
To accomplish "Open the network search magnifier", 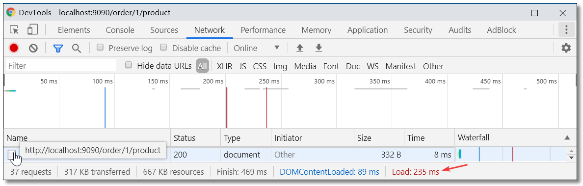I will click(77, 49).
